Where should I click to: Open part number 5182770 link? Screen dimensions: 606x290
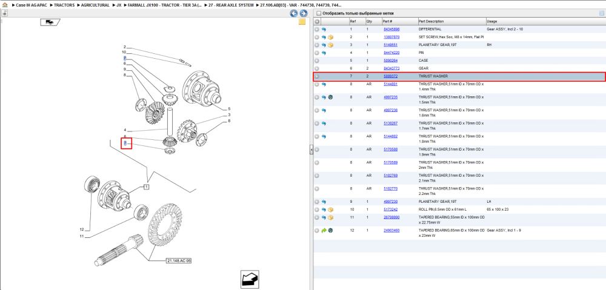coord(390,189)
